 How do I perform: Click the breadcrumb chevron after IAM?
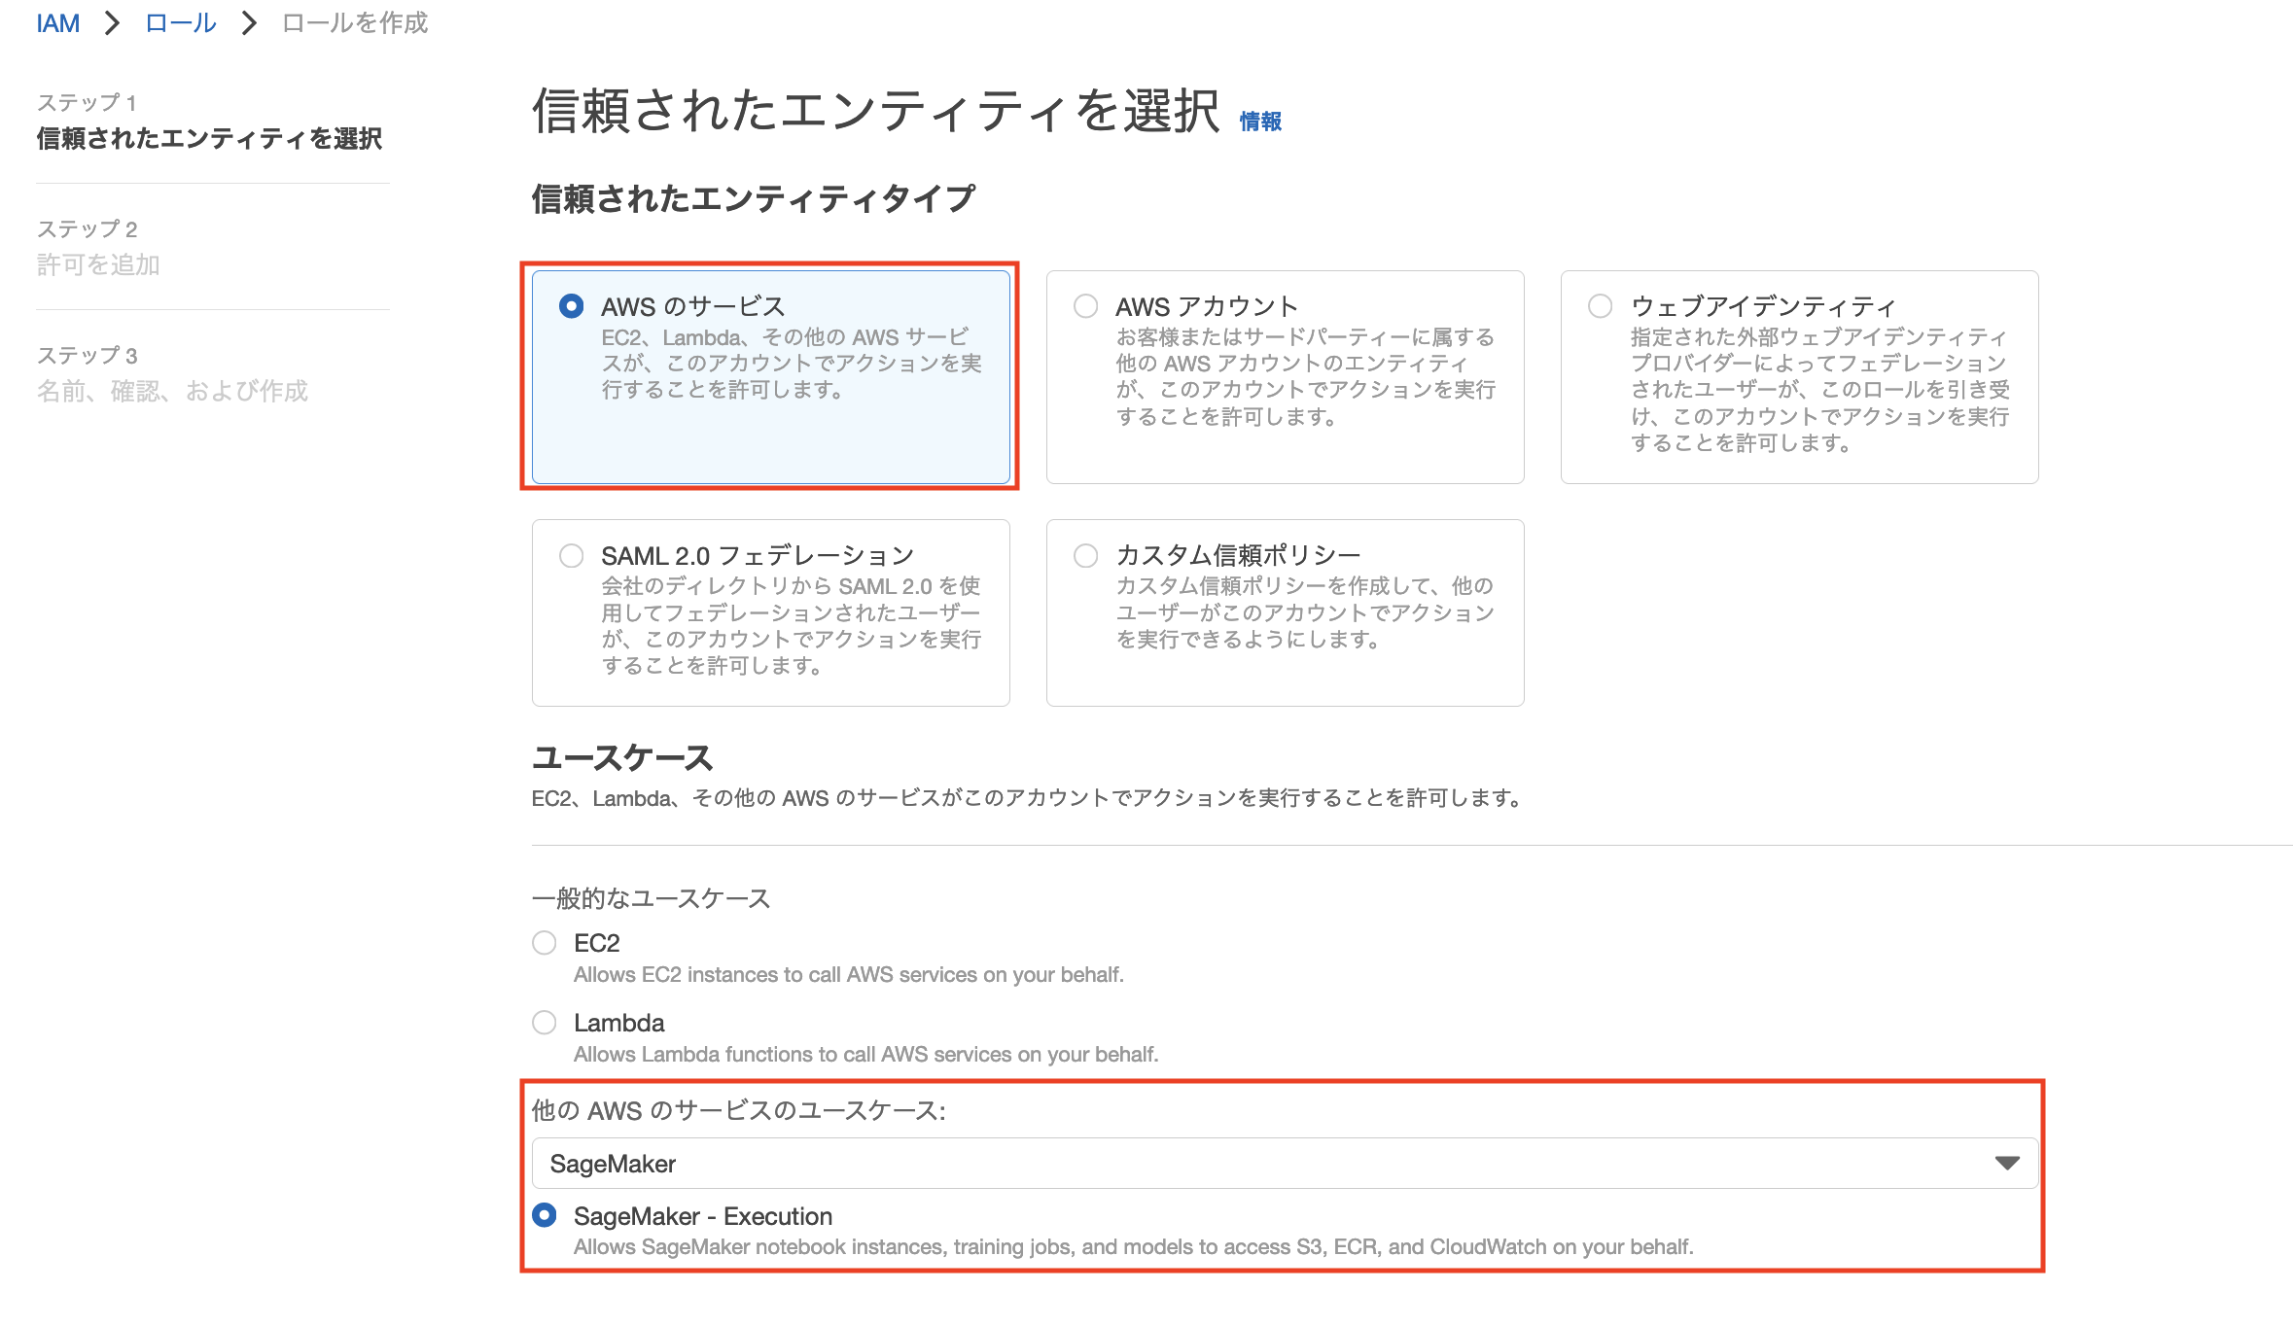coord(113,23)
